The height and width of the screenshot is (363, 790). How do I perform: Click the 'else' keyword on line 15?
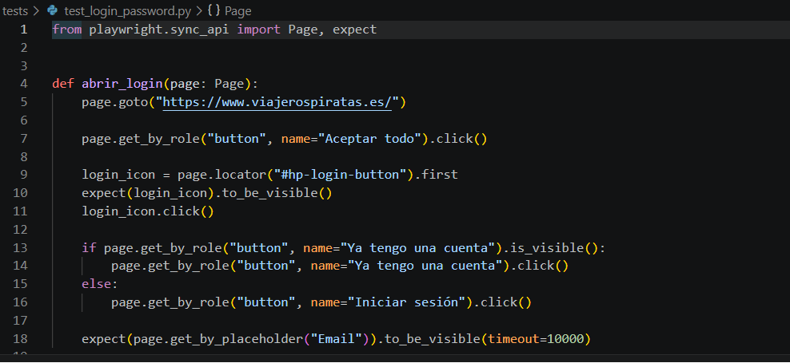96,284
